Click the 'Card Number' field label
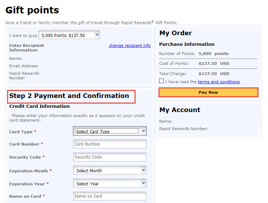268x203 pixels. (x=24, y=144)
